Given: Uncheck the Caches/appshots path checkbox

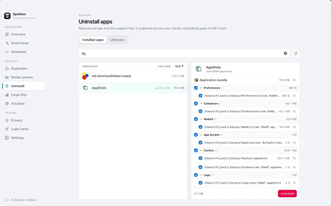Looking at the screenshot, I should point(200,158).
